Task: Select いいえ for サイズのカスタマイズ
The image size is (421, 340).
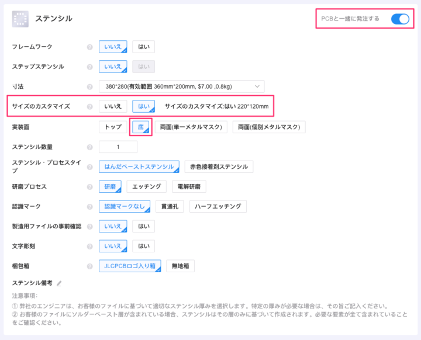Action: coord(113,107)
